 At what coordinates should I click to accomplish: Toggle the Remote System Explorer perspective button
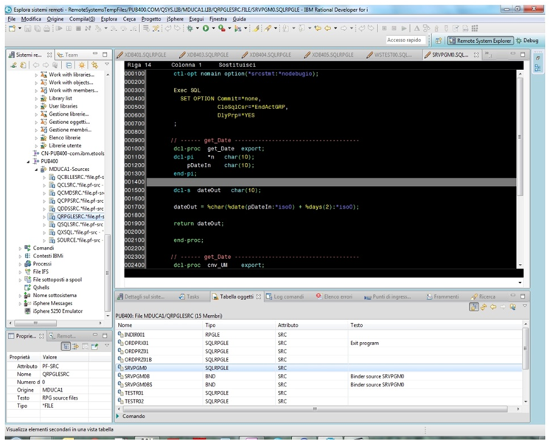coord(480,41)
